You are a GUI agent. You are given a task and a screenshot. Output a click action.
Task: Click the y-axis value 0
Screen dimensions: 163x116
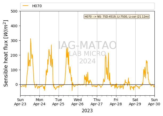tap(17, 85)
